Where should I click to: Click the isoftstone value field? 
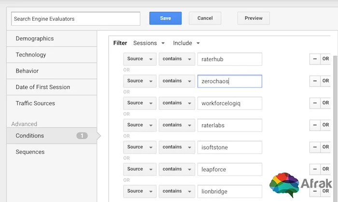[230, 147]
